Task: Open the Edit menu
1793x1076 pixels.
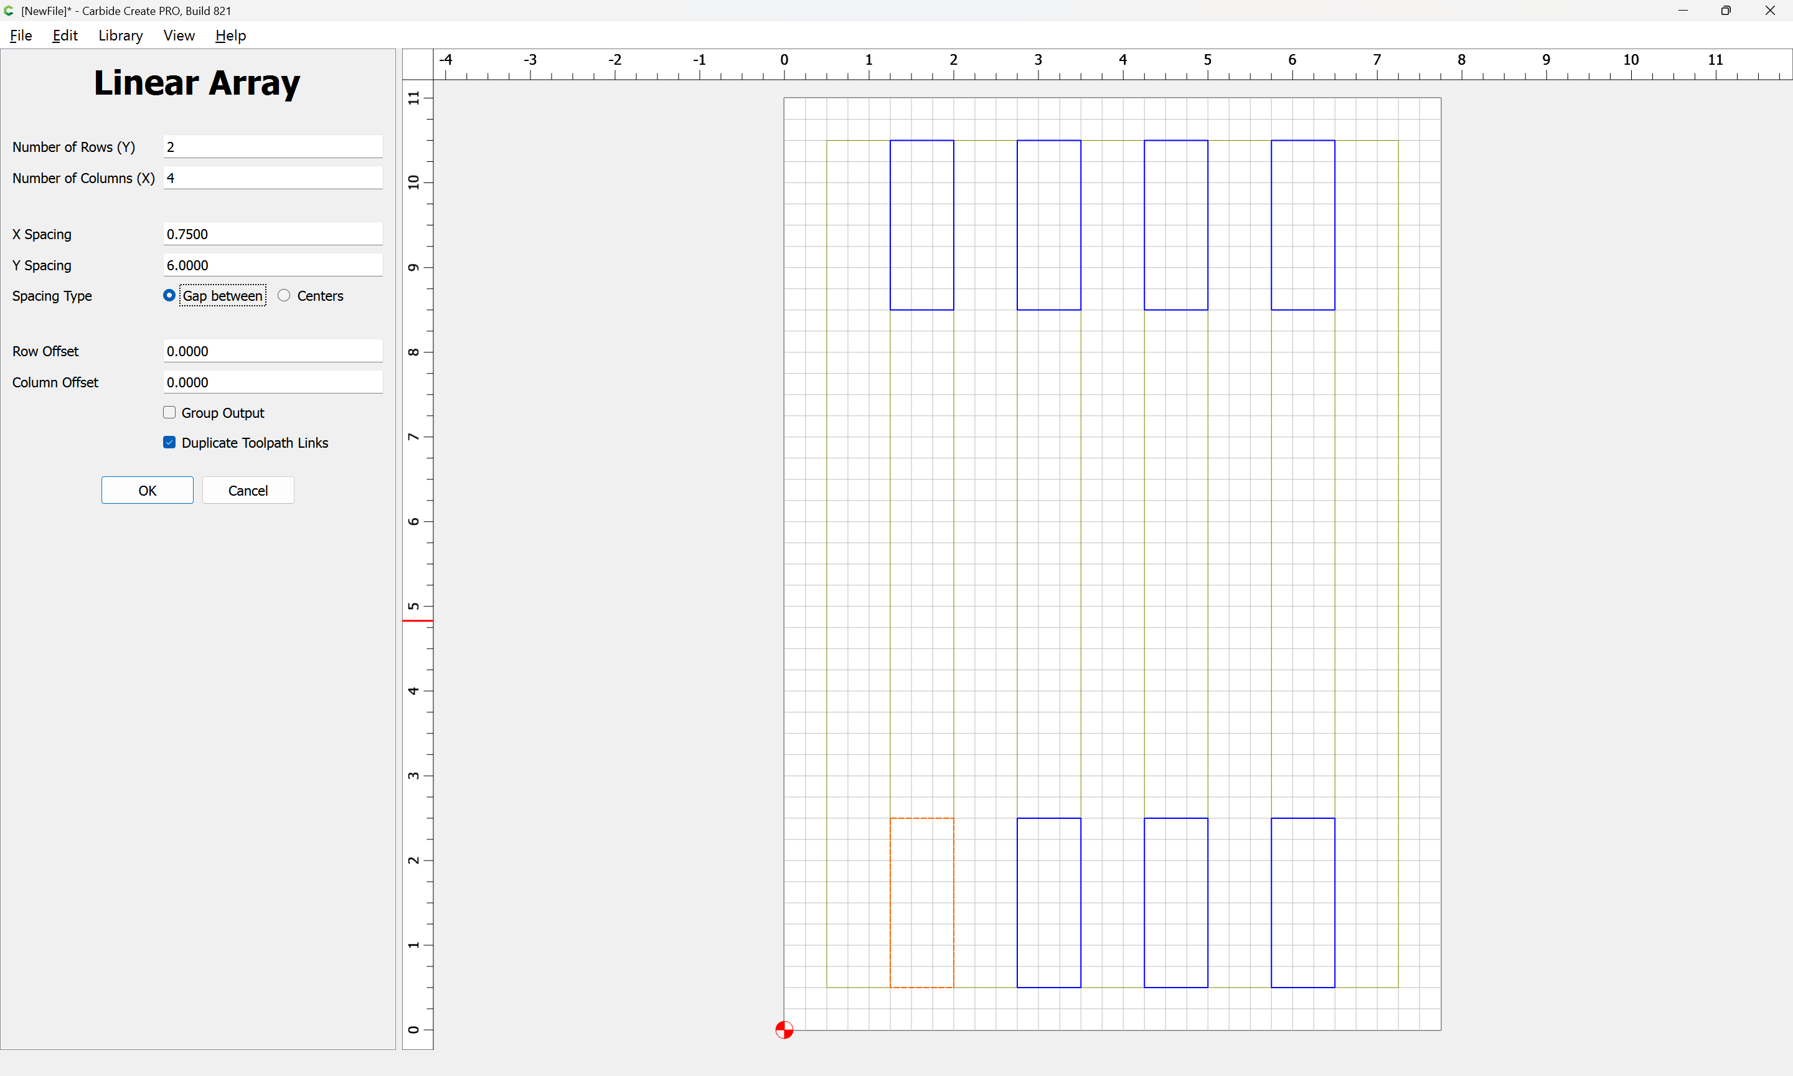Action: pos(65,35)
